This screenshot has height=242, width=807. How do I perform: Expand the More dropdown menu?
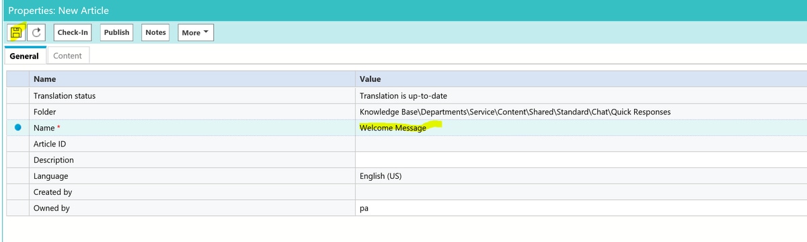click(196, 32)
